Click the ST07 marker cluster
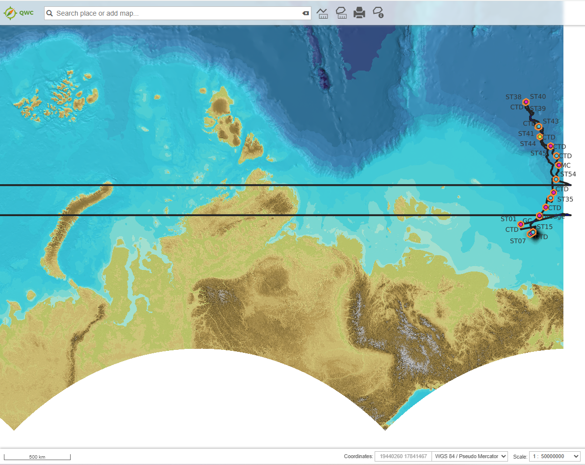585x465 pixels. (532, 234)
